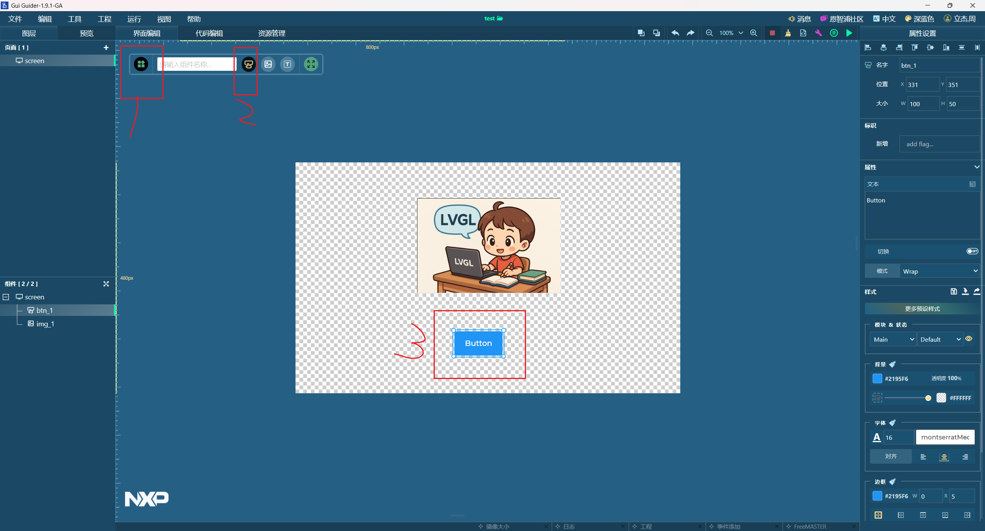Click the expand icon in 组件 panel header

click(x=106, y=284)
